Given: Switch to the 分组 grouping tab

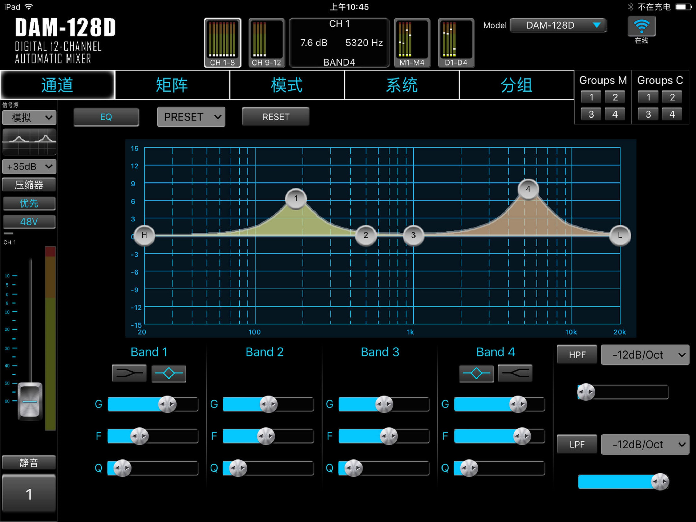Looking at the screenshot, I should 517,85.
